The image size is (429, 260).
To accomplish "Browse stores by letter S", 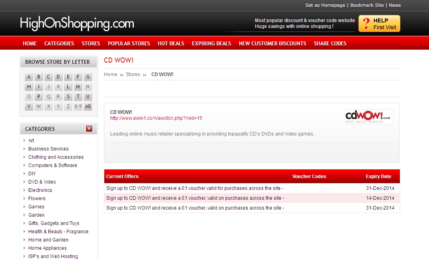I will tap(68, 97).
